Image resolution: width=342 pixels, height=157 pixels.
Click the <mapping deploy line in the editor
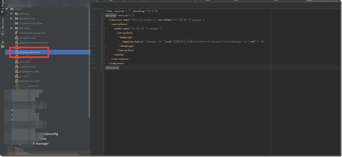193,41
